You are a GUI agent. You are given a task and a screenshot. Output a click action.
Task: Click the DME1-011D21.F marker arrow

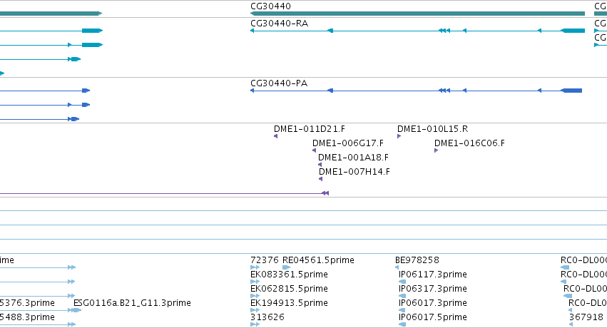click(275, 136)
